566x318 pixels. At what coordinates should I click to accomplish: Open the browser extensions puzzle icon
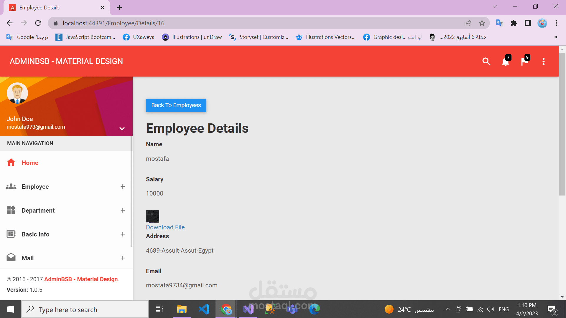tap(514, 23)
